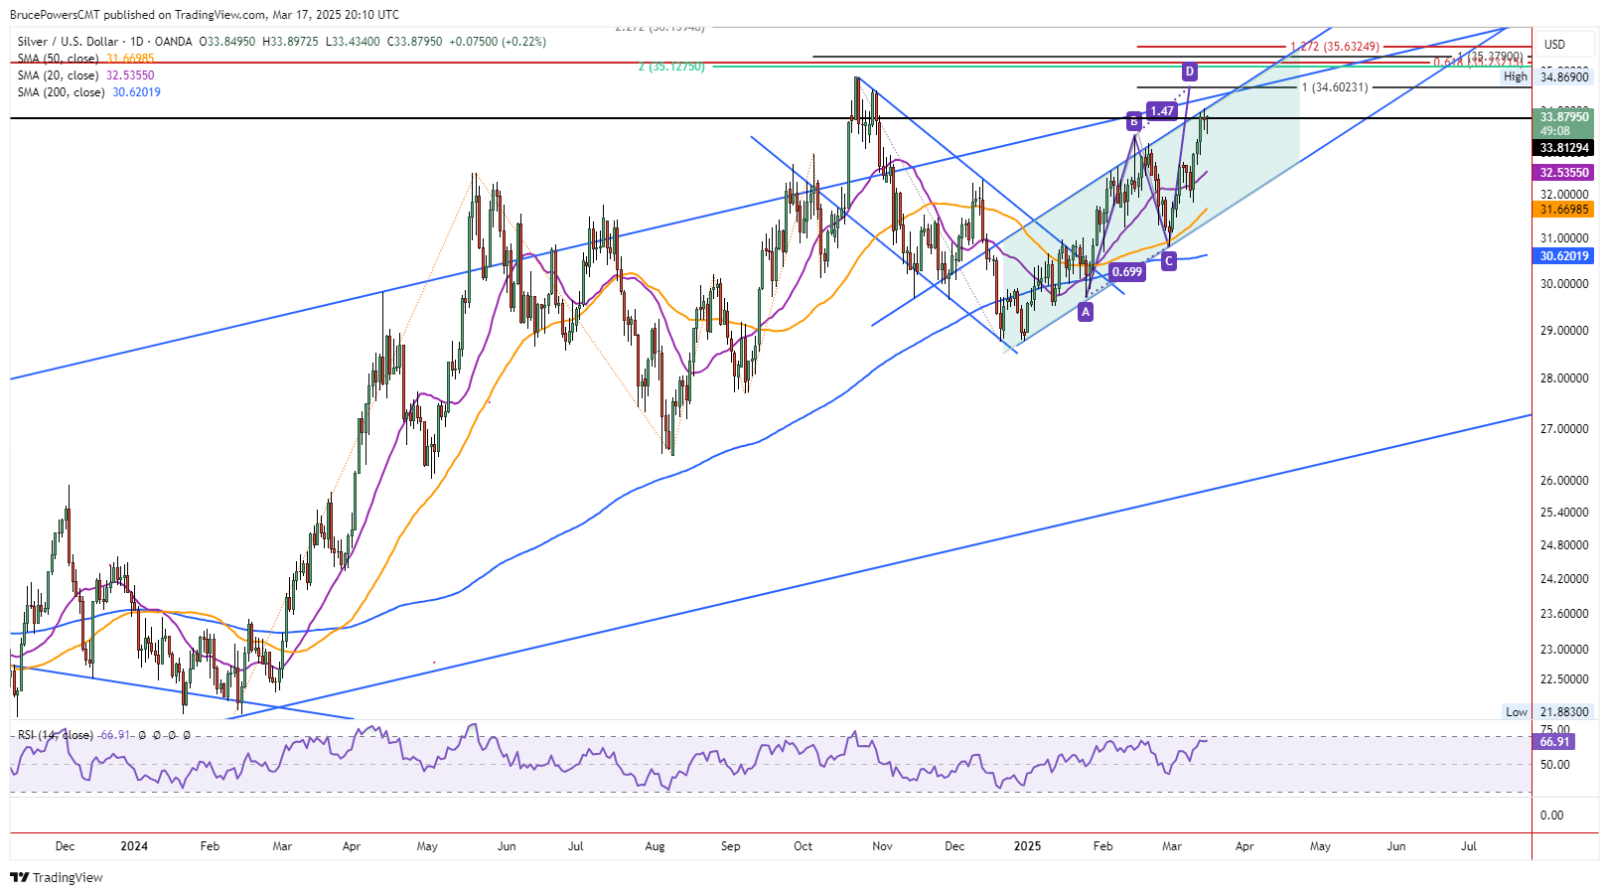The image size is (1609, 895).
Task: Click the orange 31.66985 axis label
Action: pyautogui.click(x=1564, y=210)
